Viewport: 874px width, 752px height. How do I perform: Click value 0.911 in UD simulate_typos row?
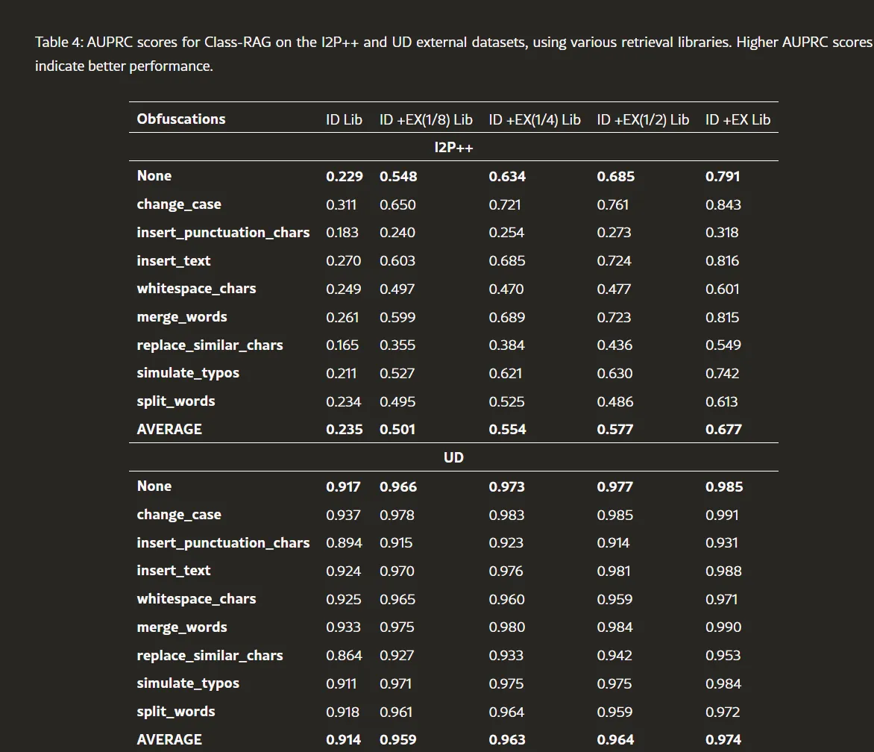point(341,684)
